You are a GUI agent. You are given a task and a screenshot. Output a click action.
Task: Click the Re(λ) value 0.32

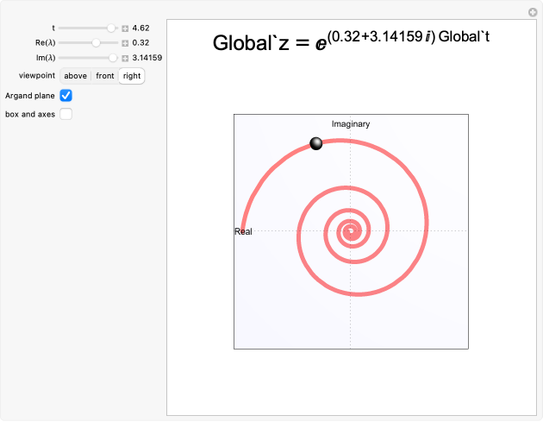[141, 42]
